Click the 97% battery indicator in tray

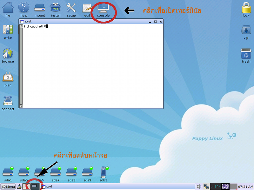(216, 187)
